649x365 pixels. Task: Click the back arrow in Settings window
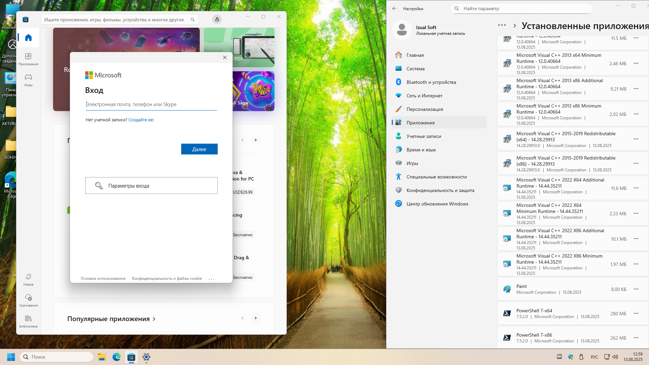point(394,8)
